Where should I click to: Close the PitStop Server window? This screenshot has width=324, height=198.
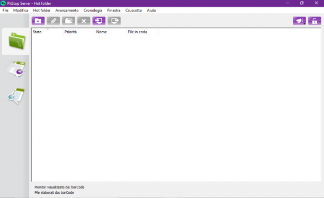[x=317, y=3]
